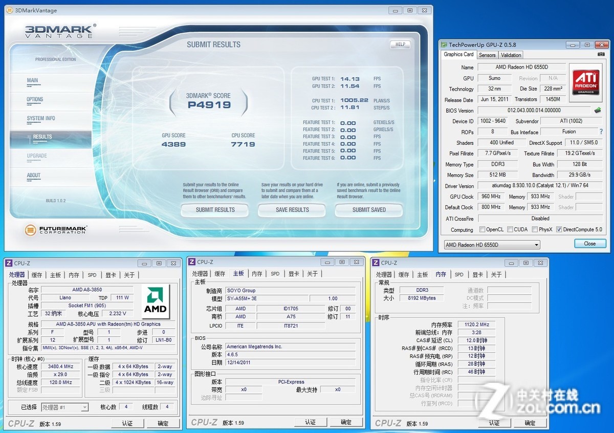Click the SUBMIT RESULTS button

[x=215, y=210]
